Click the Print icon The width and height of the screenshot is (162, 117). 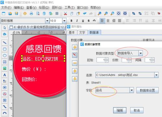(31, 14)
